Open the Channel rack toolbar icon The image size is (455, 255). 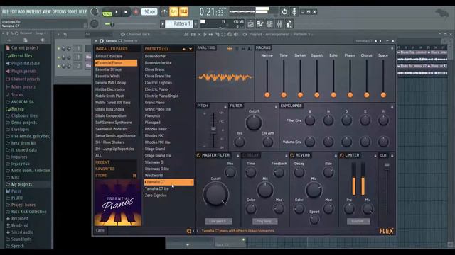pos(270,24)
